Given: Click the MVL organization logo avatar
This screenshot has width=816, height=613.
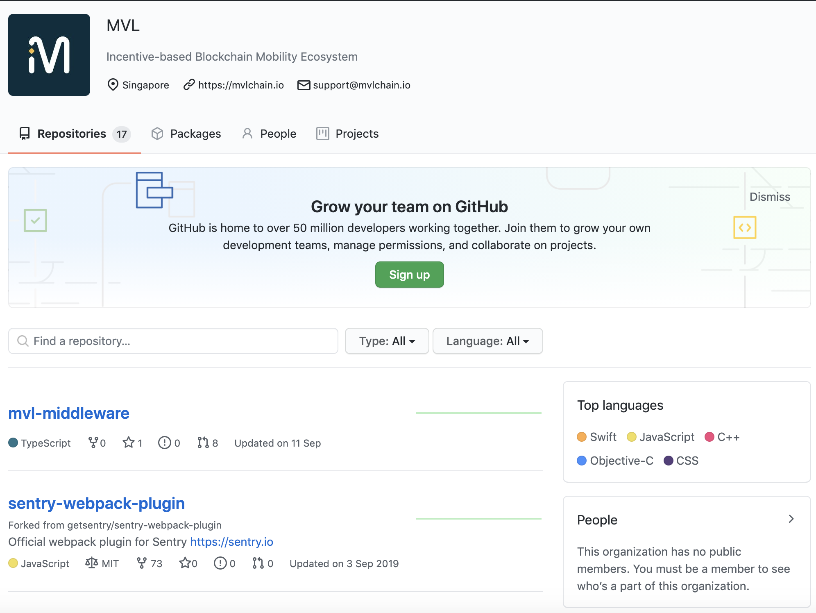Looking at the screenshot, I should coord(49,55).
